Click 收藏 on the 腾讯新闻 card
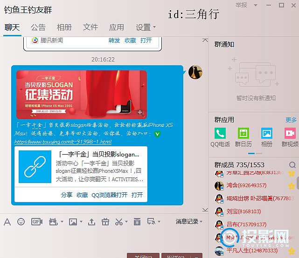Viewport: 299px width, 258px height. click(130, 41)
